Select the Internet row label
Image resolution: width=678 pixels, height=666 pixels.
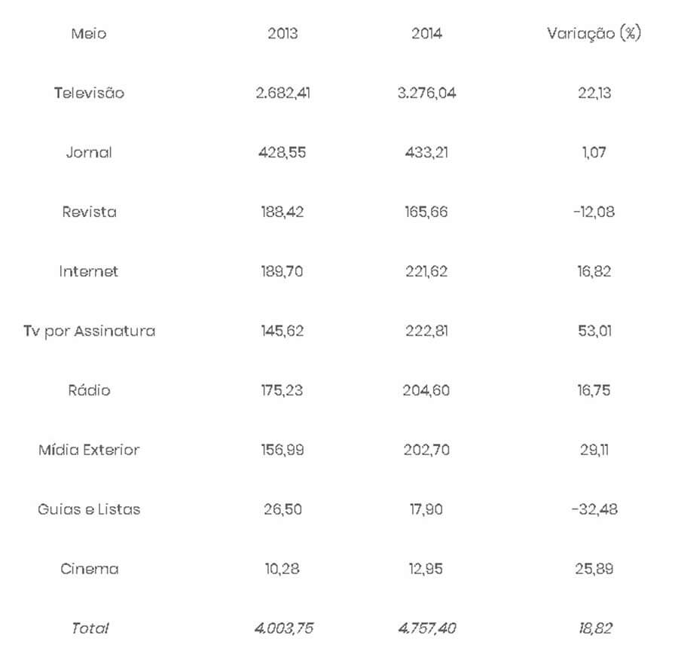89,271
